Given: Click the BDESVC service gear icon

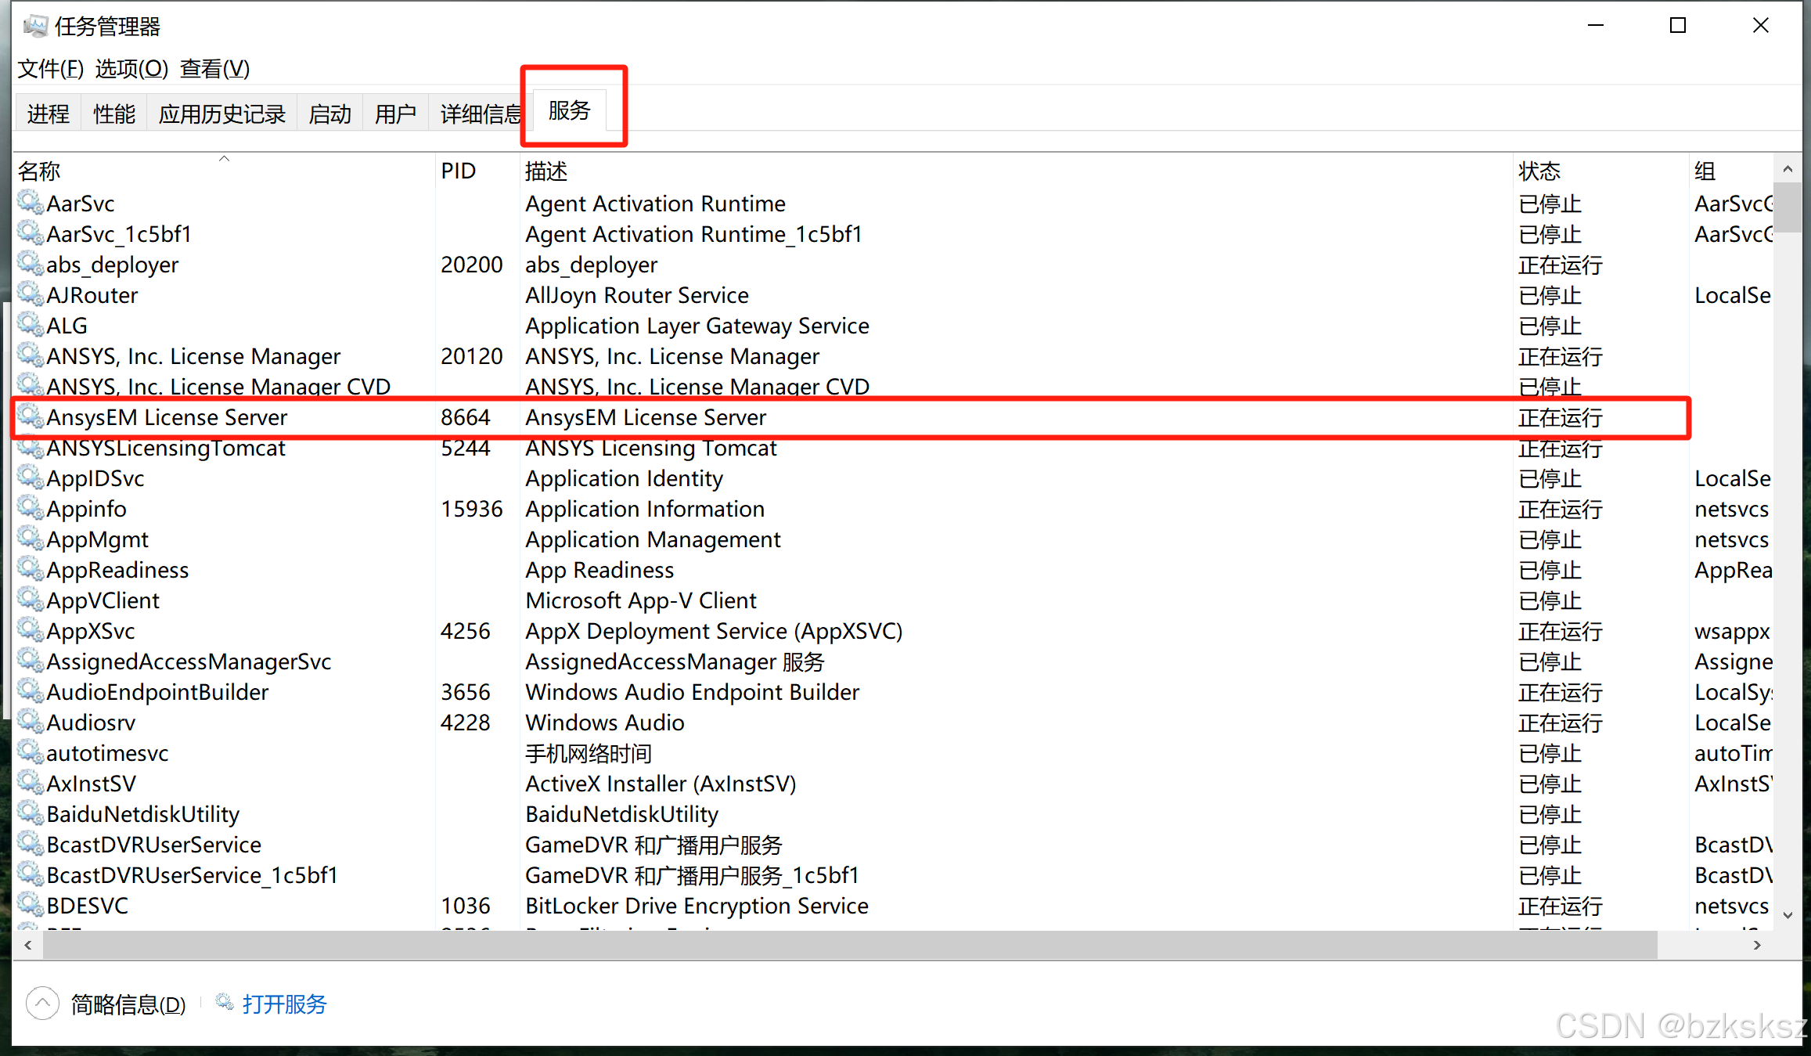Looking at the screenshot, I should click(x=31, y=905).
